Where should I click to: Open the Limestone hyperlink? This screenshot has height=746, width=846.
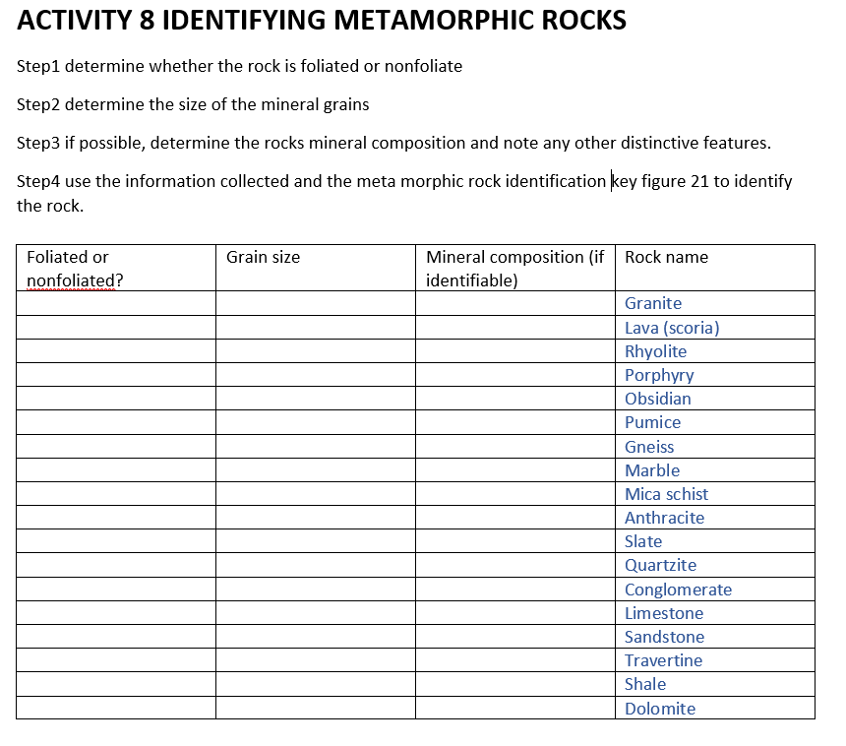664,612
